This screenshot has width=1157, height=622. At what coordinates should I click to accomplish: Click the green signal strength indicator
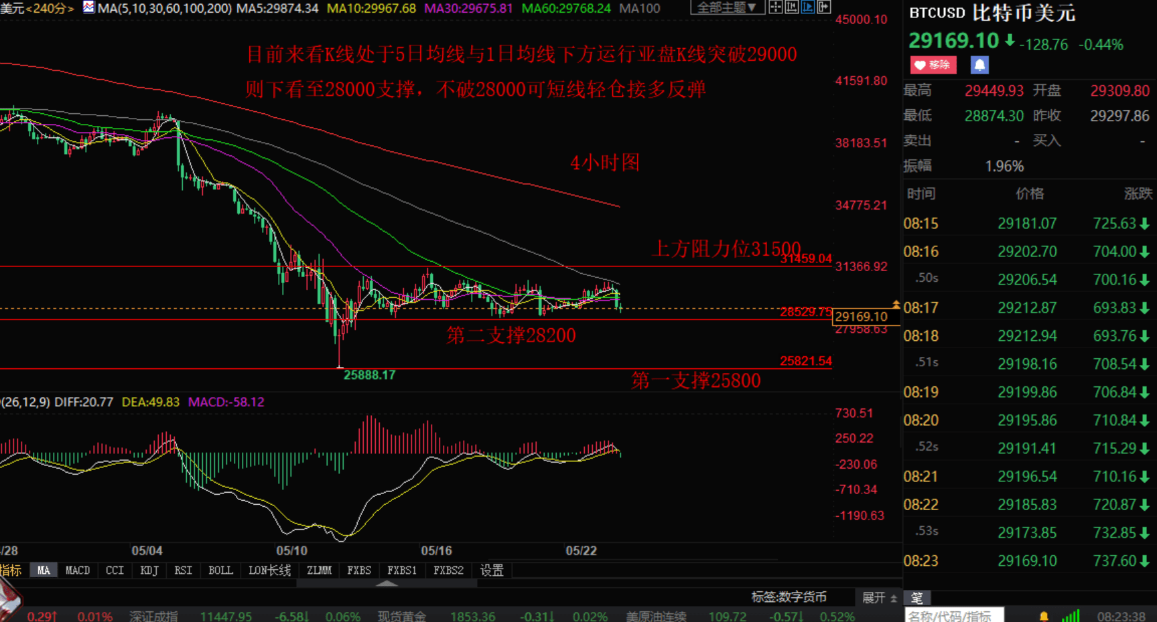click(x=1071, y=615)
